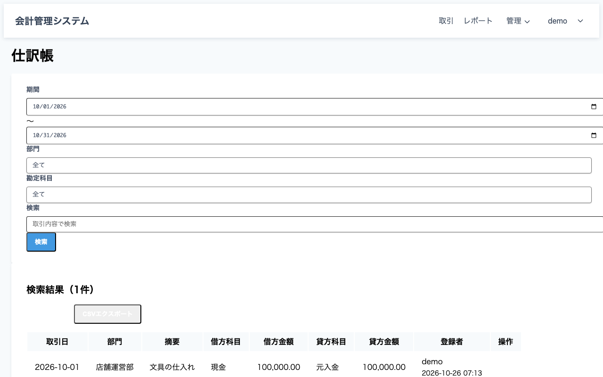Click the 登録者 column header

[452, 342]
